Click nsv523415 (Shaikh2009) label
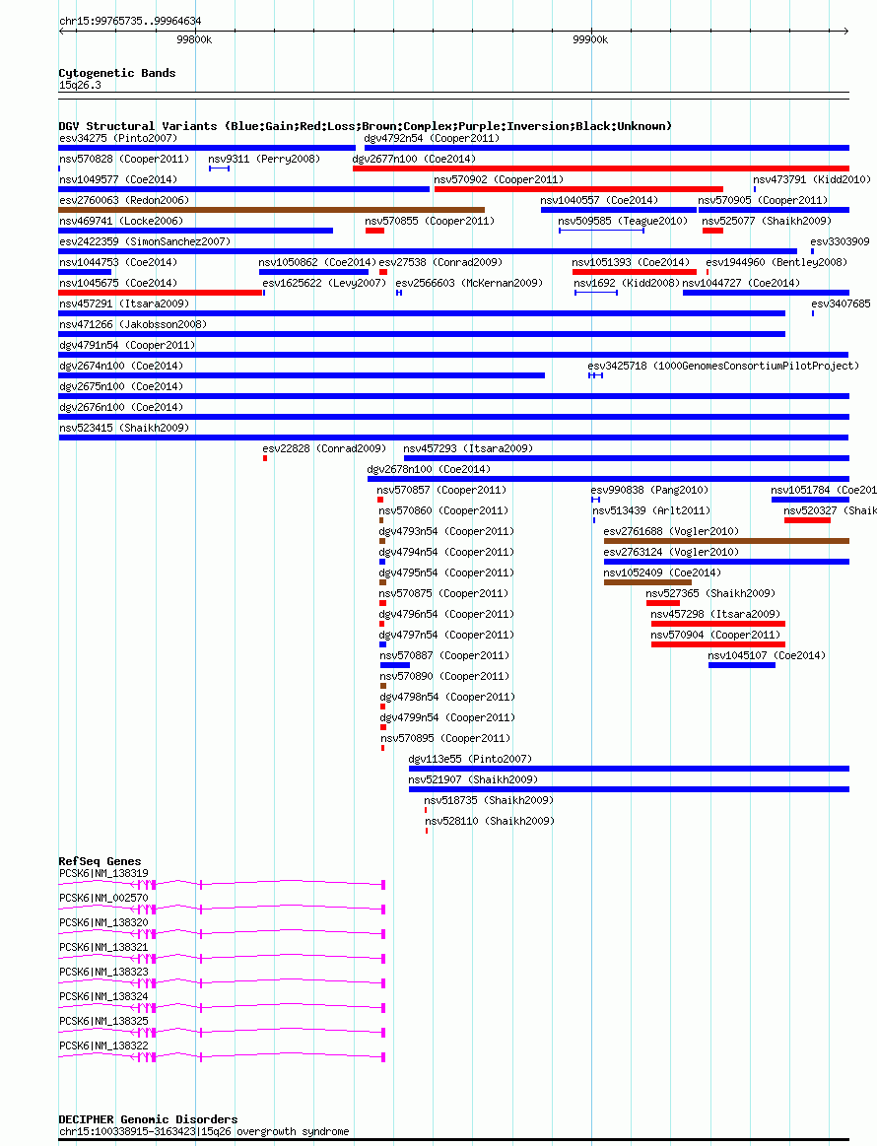877x1146 pixels. pyautogui.click(x=124, y=428)
